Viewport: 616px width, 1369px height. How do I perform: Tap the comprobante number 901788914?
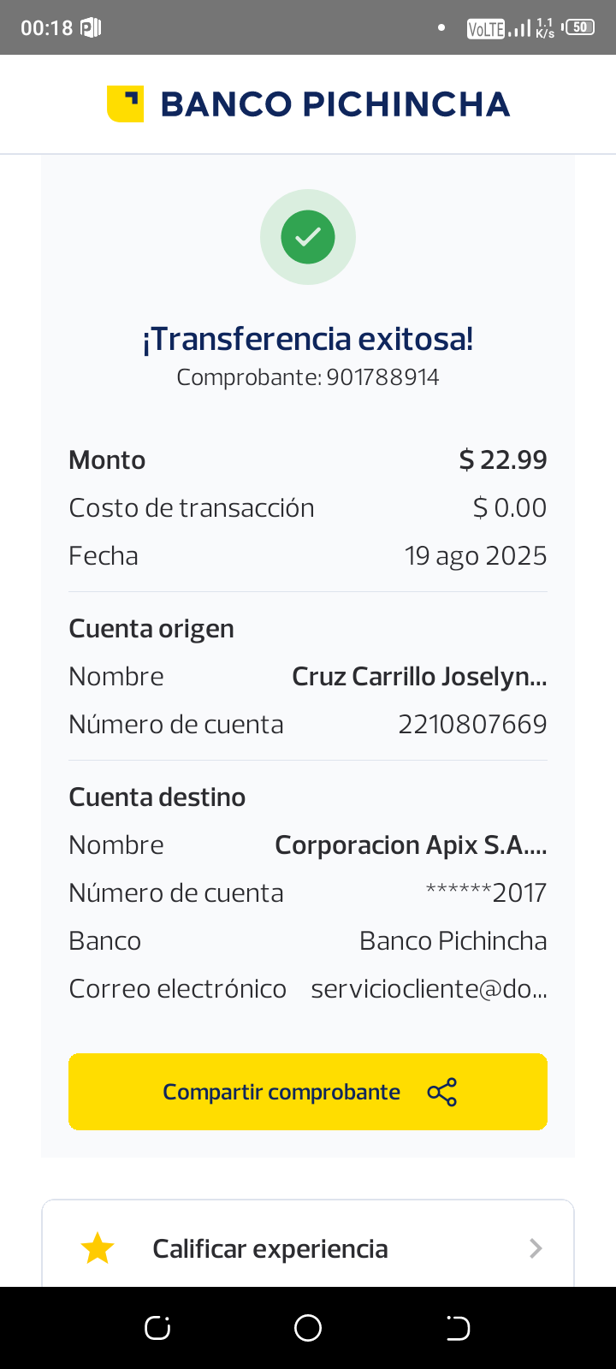pyautogui.click(x=382, y=377)
